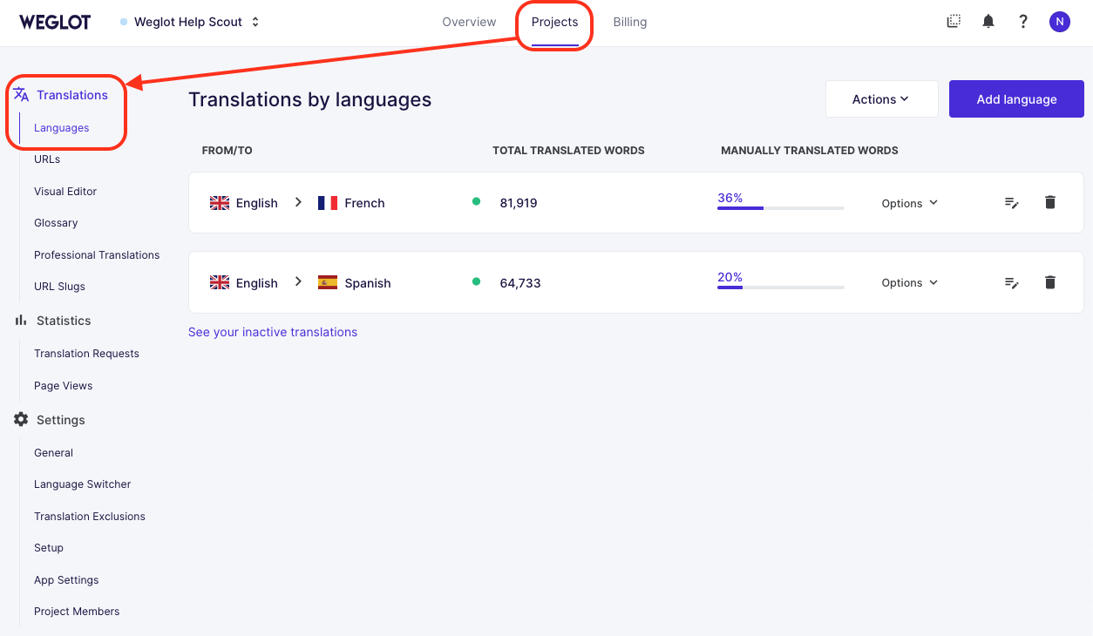Select the Overview tab

(x=469, y=22)
